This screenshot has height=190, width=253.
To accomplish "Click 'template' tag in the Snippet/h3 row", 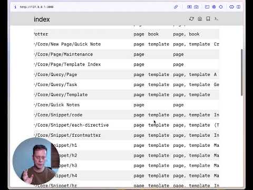I will coord(159,166).
